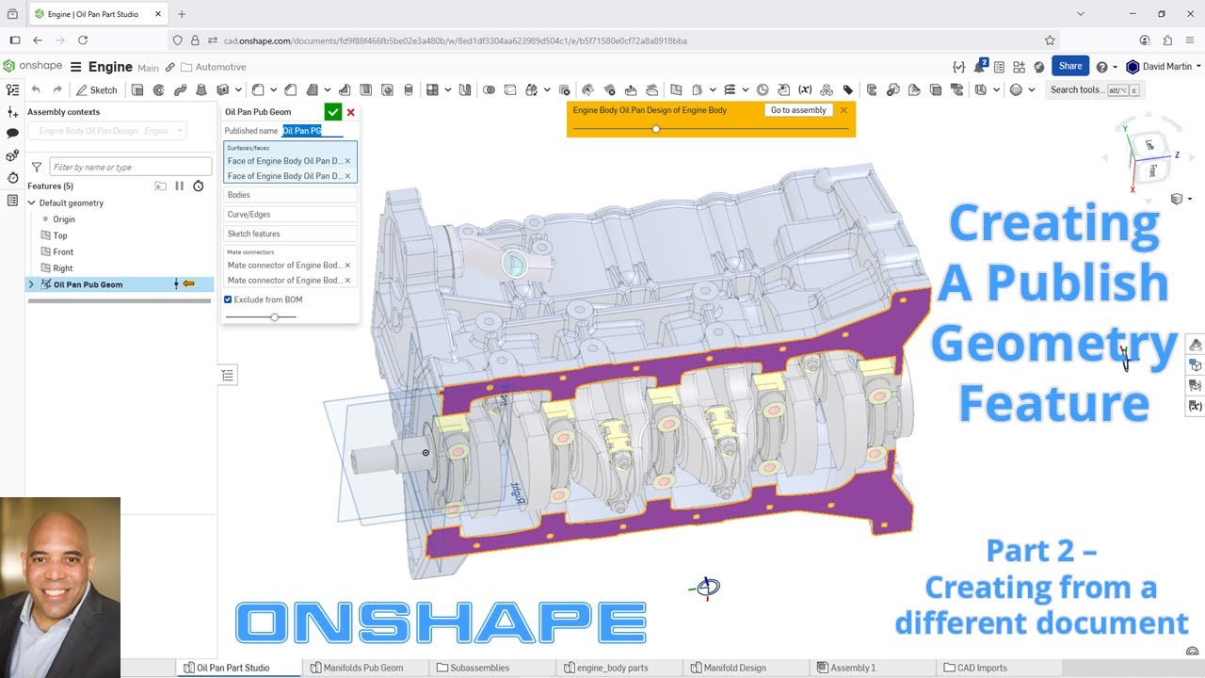Remove second Face of Engine Body selection
Viewport: 1205px width, 678px height.
[347, 176]
